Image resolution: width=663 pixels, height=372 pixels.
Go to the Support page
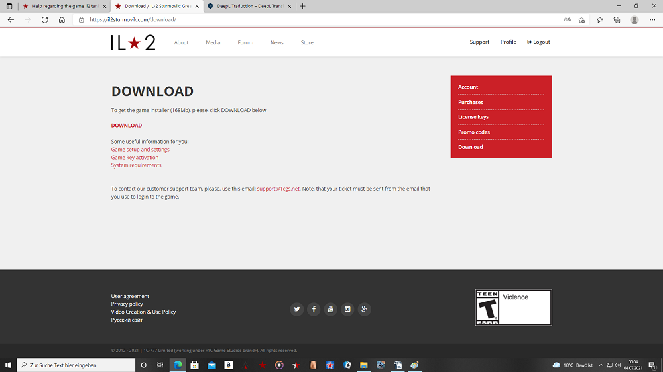click(x=479, y=42)
